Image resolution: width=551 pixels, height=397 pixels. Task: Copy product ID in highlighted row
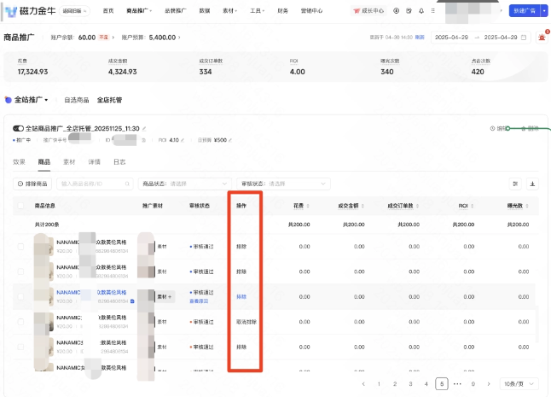click(x=132, y=301)
